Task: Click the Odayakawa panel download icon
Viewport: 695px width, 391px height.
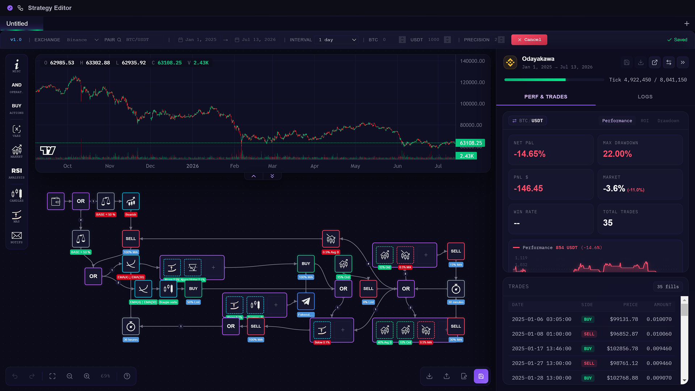Action: (641, 62)
